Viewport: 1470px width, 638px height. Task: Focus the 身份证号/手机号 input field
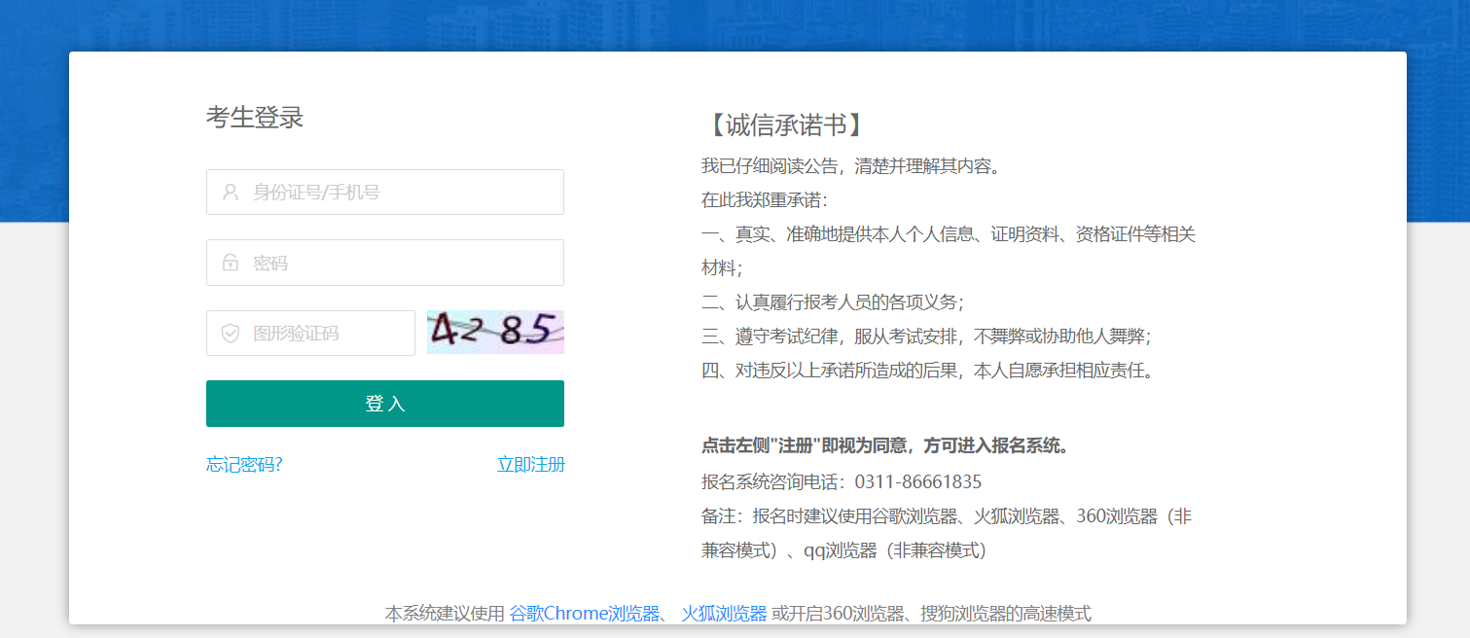click(x=399, y=193)
